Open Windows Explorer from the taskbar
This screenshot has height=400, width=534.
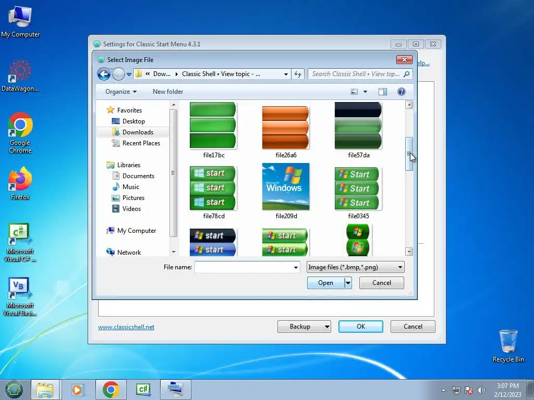tap(45, 390)
